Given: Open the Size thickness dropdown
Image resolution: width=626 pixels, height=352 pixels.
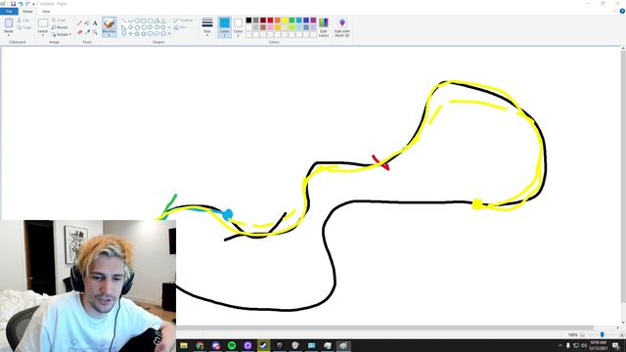Looking at the screenshot, I should (206, 27).
